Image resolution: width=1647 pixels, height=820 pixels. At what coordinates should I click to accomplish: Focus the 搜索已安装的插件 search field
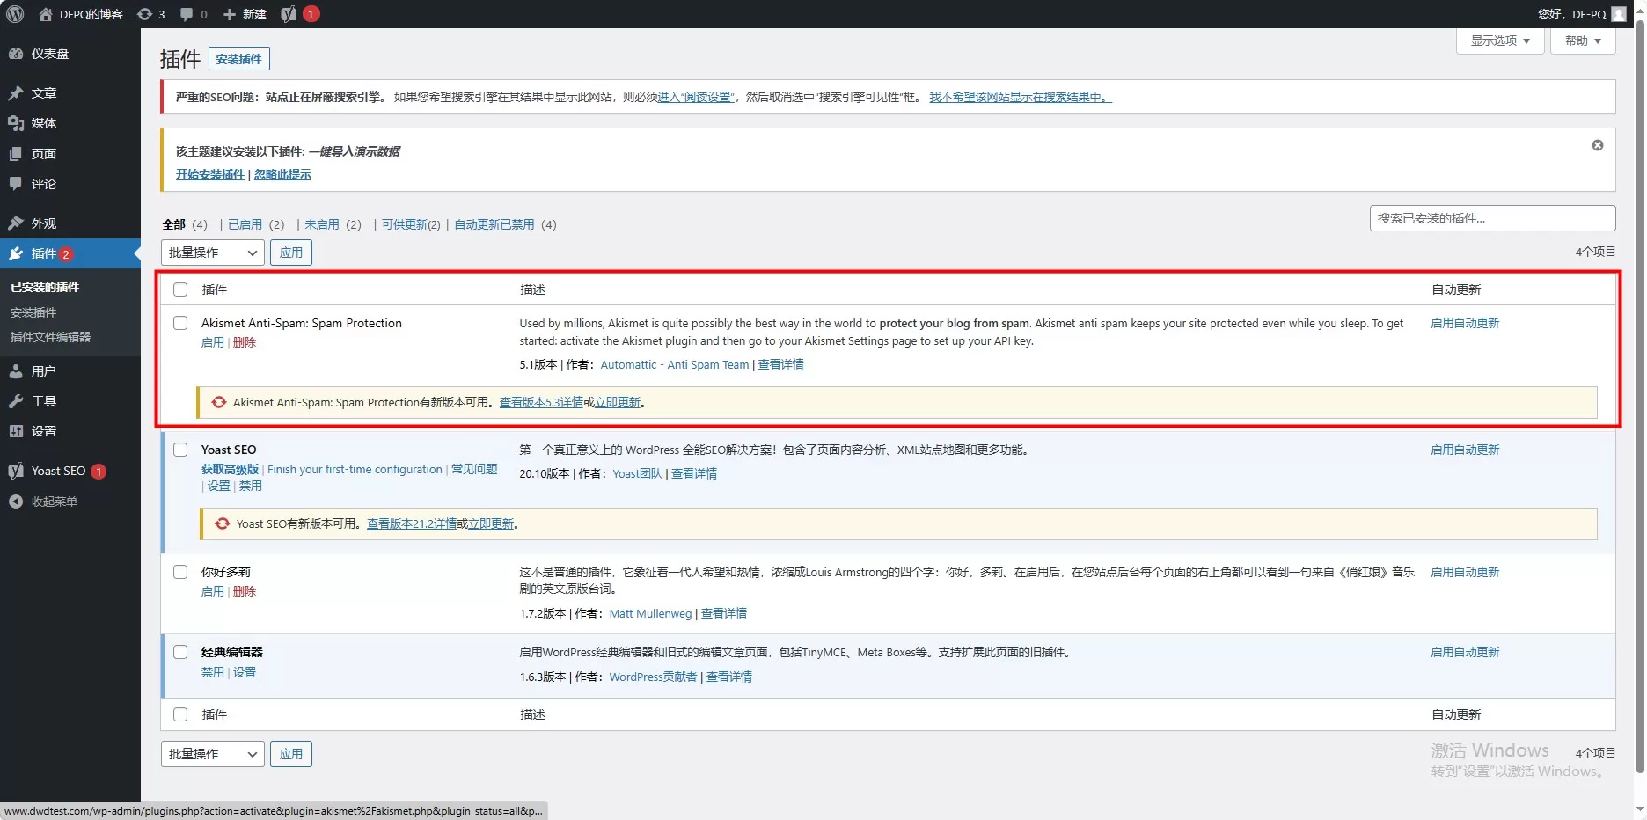click(1492, 218)
